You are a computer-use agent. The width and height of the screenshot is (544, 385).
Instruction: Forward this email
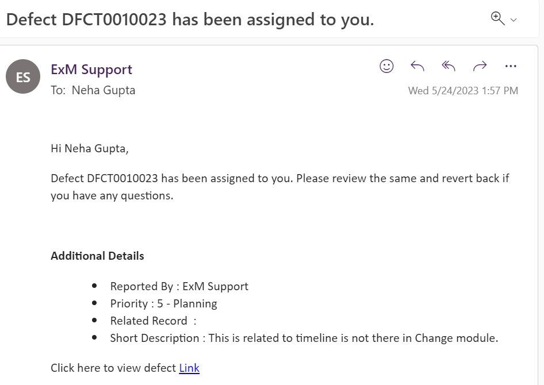(480, 66)
